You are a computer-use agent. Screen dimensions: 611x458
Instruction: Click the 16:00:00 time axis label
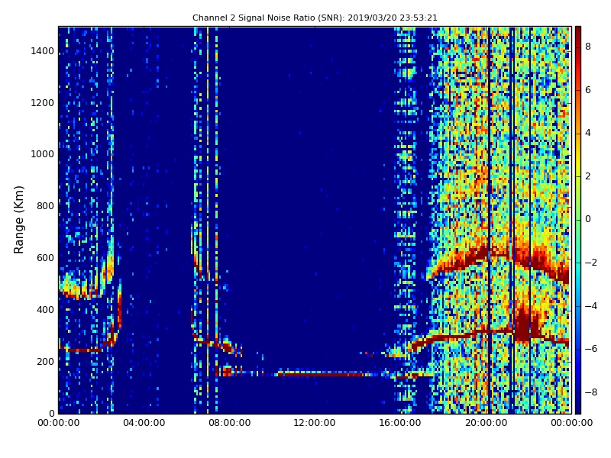[400, 423]
